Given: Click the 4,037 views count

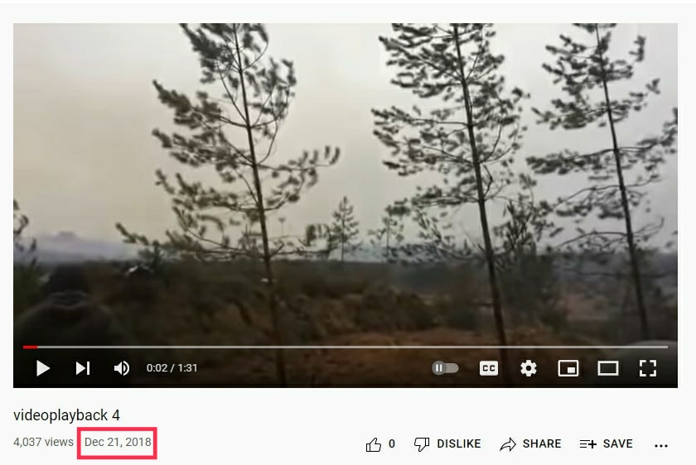Looking at the screenshot, I should [x=43, y=443].
